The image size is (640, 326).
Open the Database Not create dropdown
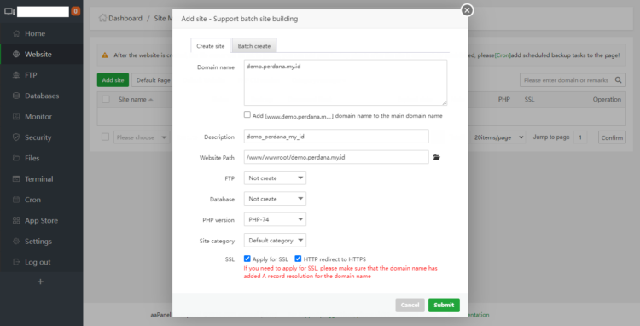275,199
